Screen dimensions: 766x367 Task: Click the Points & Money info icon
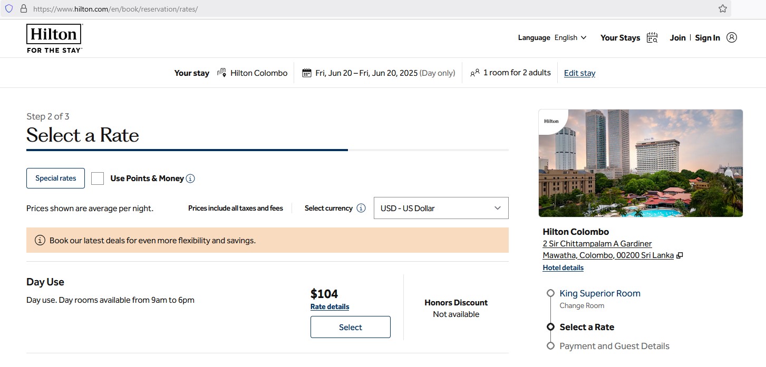[x=190, y=178]
